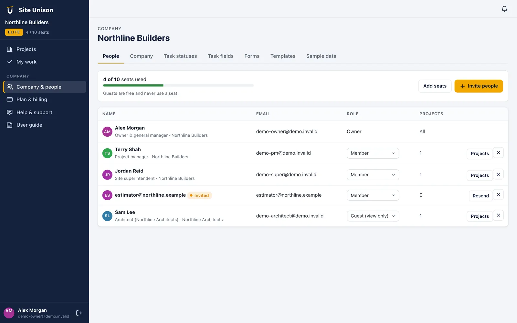
Task: Open the notifications bell
Action: coord(504,9)
